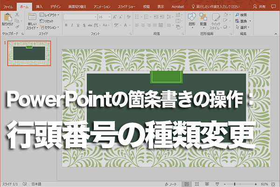Toggle Slide Sorter view in status bar
The width and height of the screenshot is (280, 187).
(x=197, y=184)
